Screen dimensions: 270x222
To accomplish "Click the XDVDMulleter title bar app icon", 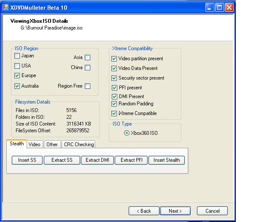I will 5,8.
